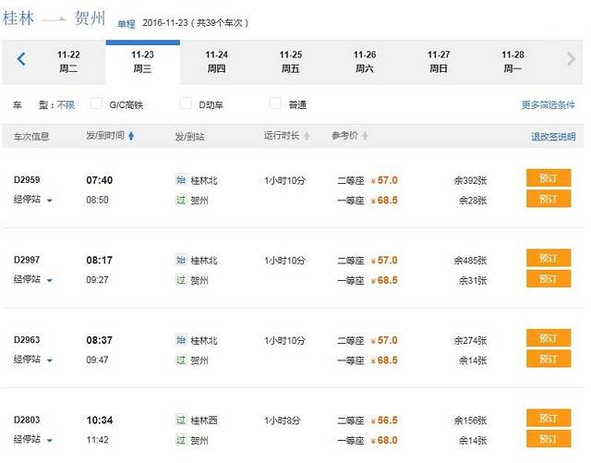This screenshot has width=591, height=463.
Task: Check the D动车 filter checkbox
Action: coord(186,104)
